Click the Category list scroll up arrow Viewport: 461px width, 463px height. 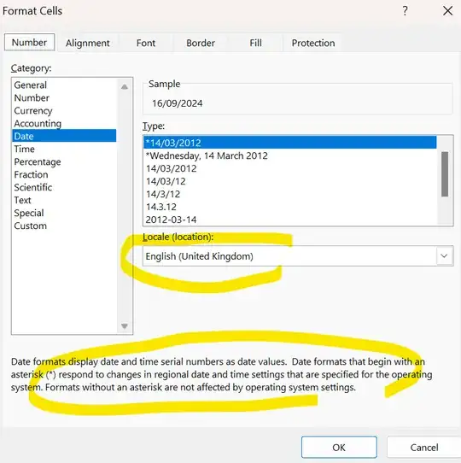tap(125, 86)
